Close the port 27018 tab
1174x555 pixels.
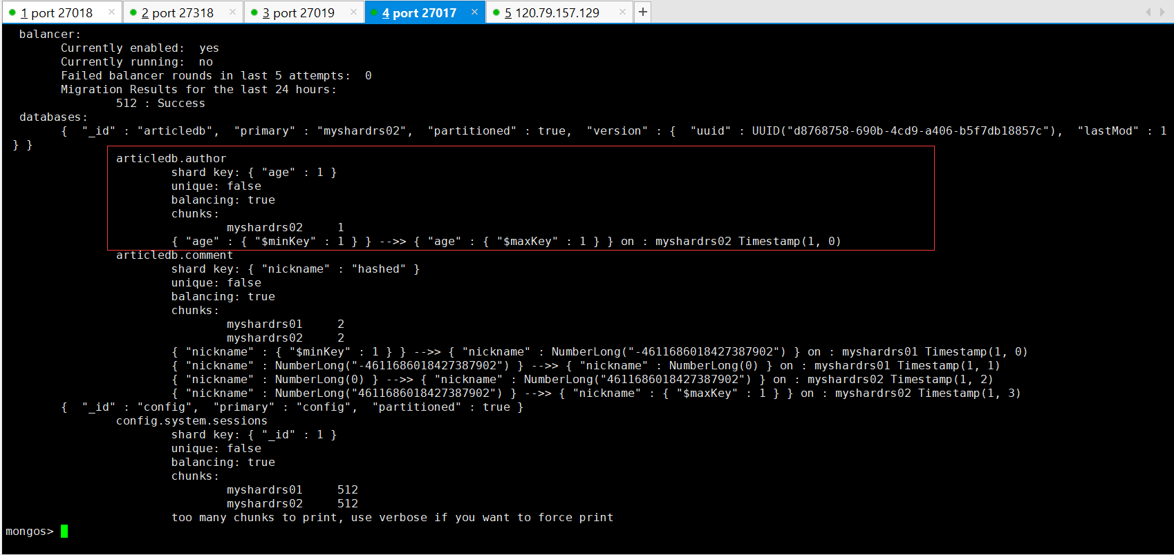tap(111, 12)
